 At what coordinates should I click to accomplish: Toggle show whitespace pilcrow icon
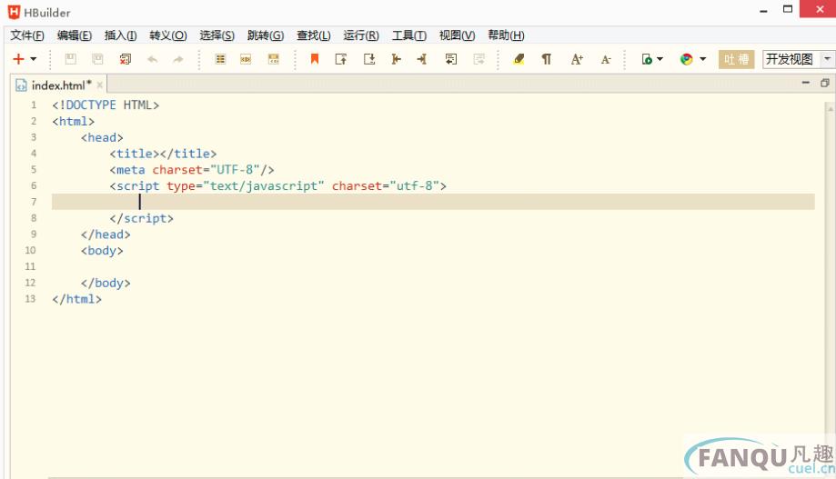547,59
